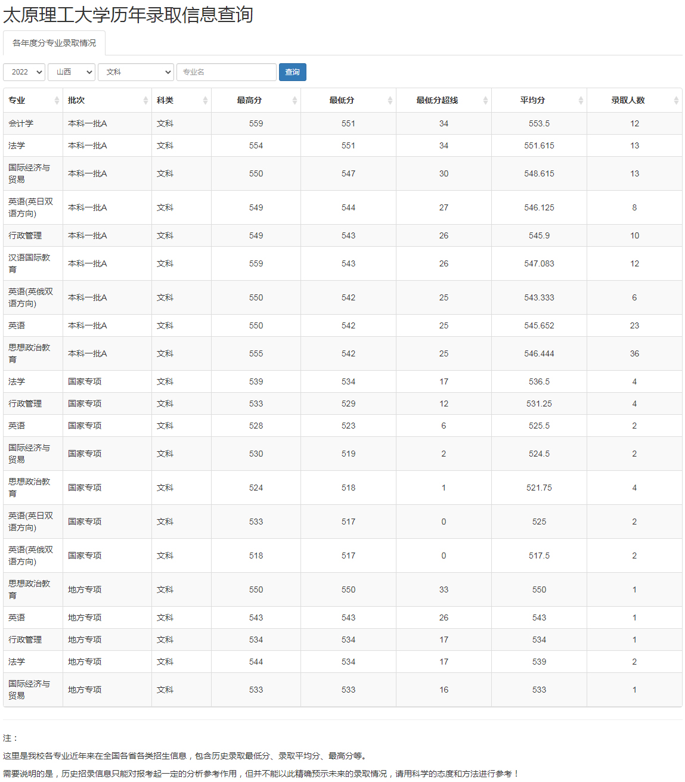Screen dimensions: 685x782
Task: Click the note line starting 需要说明的是
Action: pos(261,774)
